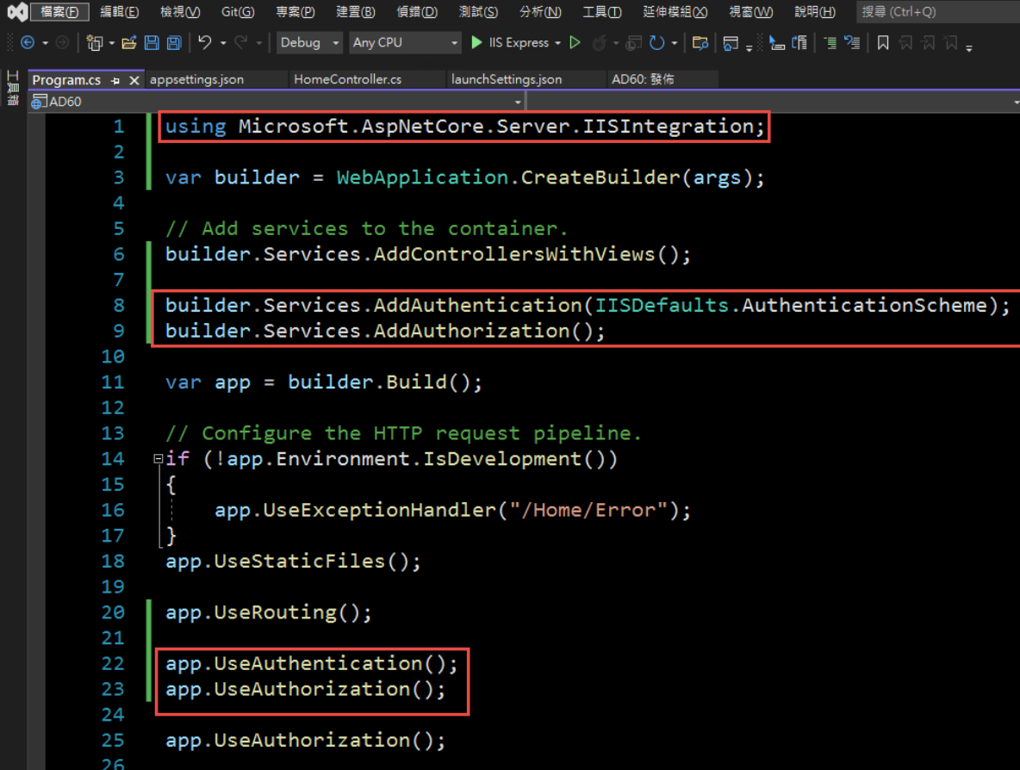Open the back-navigation history dropdown arrow
The width and height of the screenshot is (1020, 770).
[x=45, y=43]
